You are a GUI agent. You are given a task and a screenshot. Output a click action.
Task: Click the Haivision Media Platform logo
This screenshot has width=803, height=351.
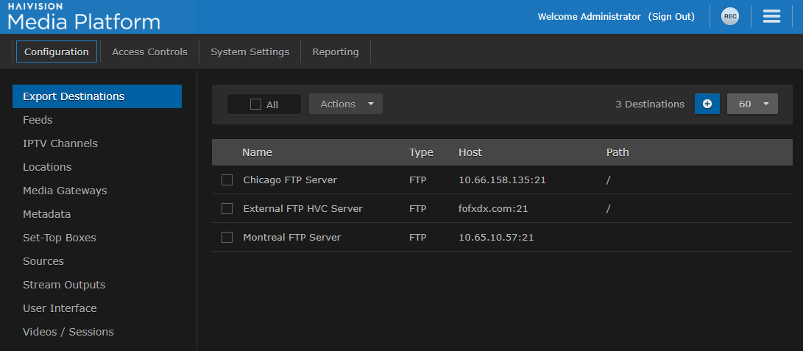[84, 17]
